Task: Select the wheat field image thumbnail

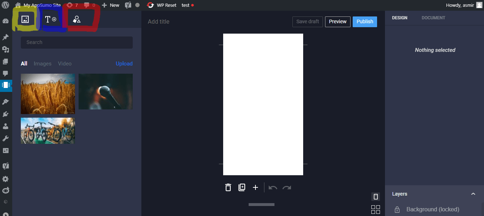Action: coord(48,94)
